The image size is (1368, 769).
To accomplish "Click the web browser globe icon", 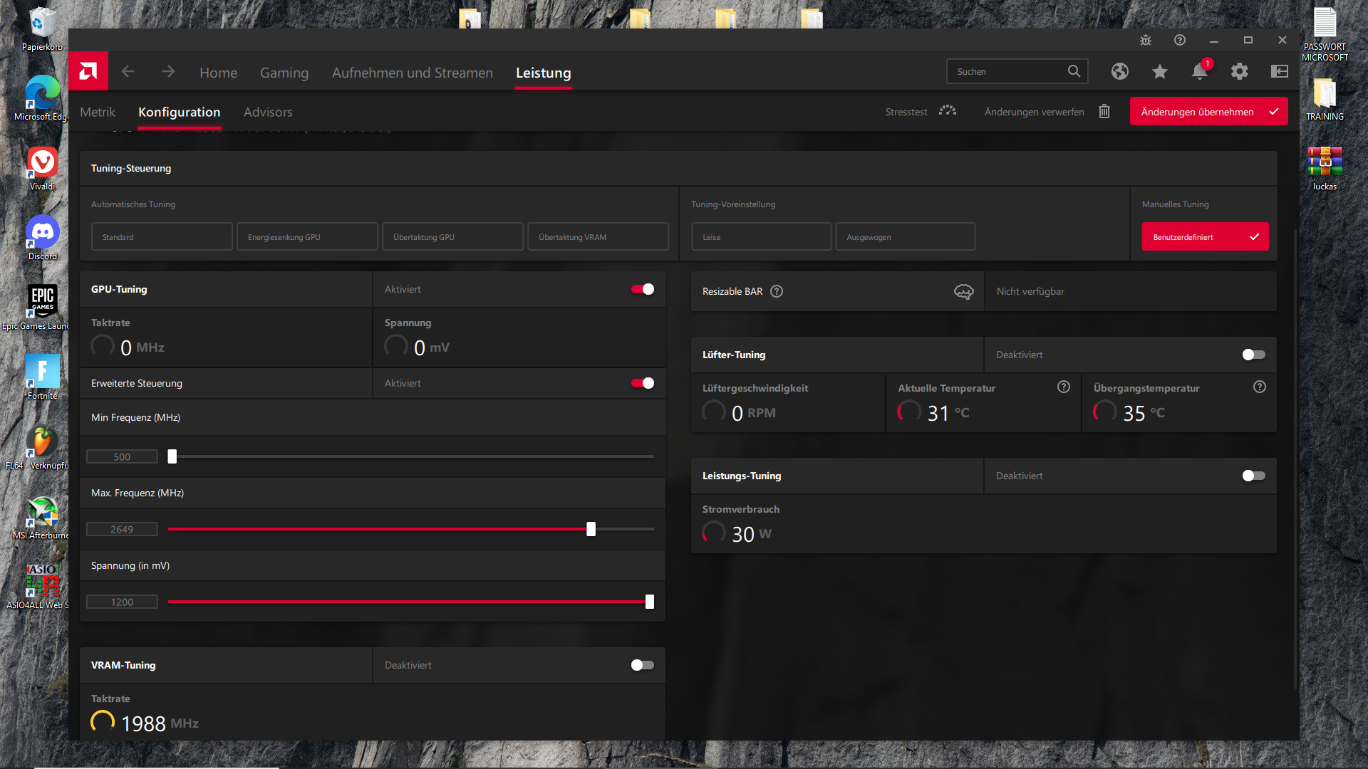I will [x=1120, y=72].
